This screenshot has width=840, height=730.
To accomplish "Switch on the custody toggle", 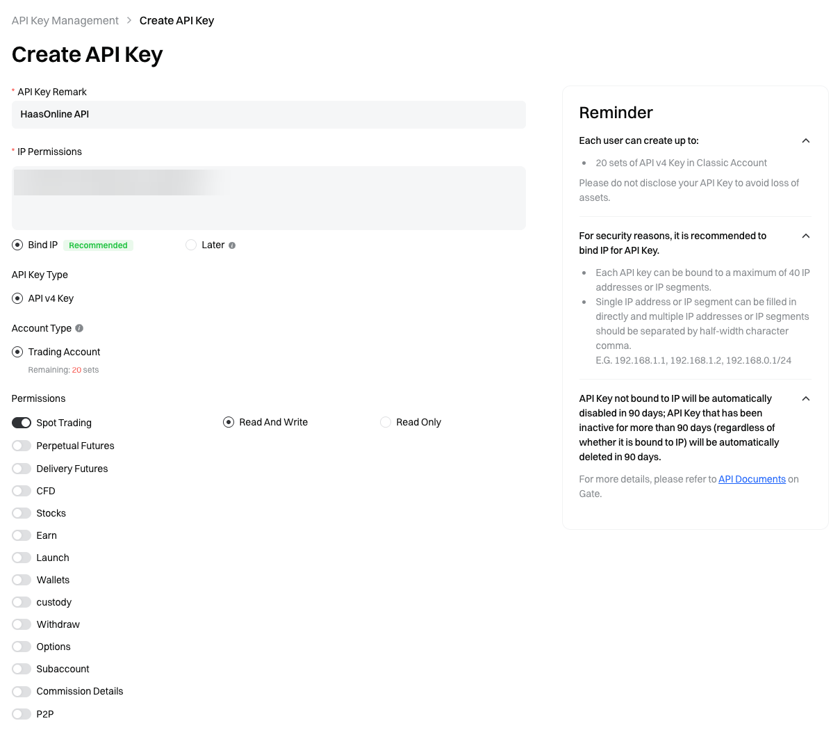I will pos(22,602).
